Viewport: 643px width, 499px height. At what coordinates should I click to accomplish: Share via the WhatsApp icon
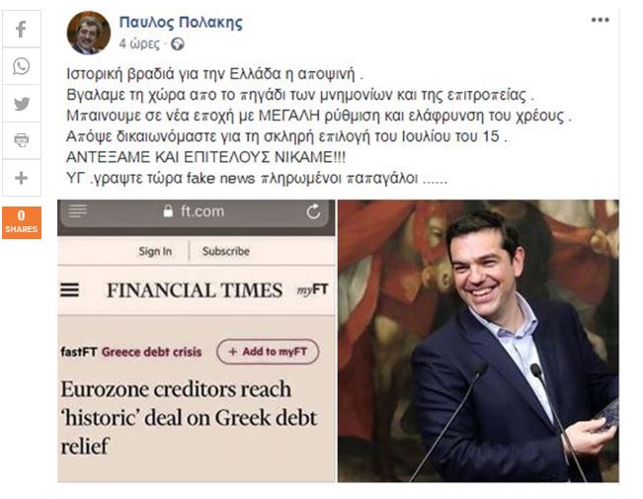(x=22, y=66)
